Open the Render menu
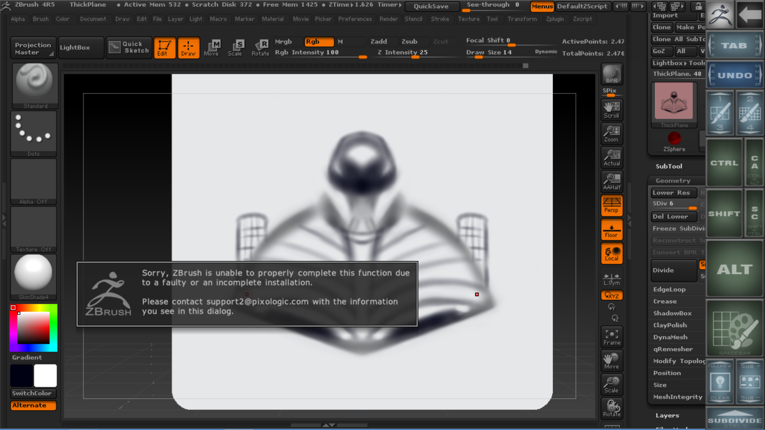This screenshot has width=765, height=430. [x=388, y=19]
